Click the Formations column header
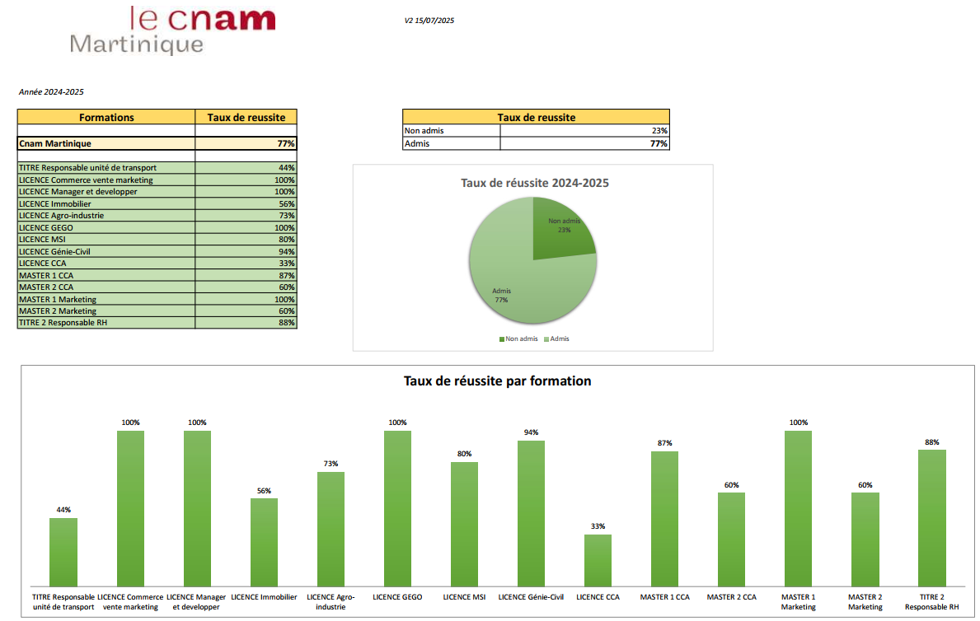This screenshot has width=980, height=621. [x=106, y=117]
